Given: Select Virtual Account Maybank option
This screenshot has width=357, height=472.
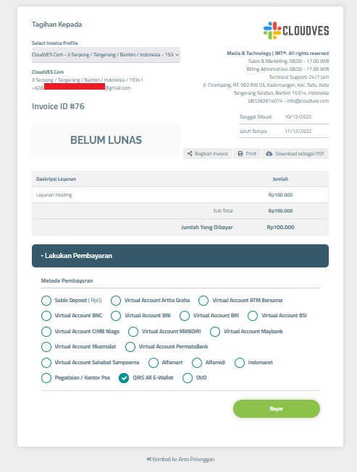Looking at the screenshot, I should 215,332.
